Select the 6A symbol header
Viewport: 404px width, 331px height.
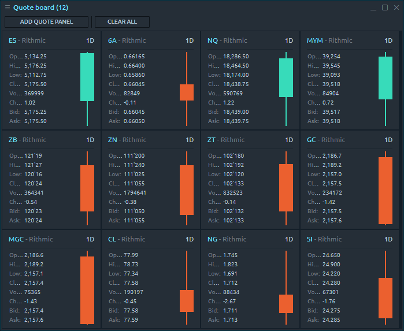click(112, 40)
